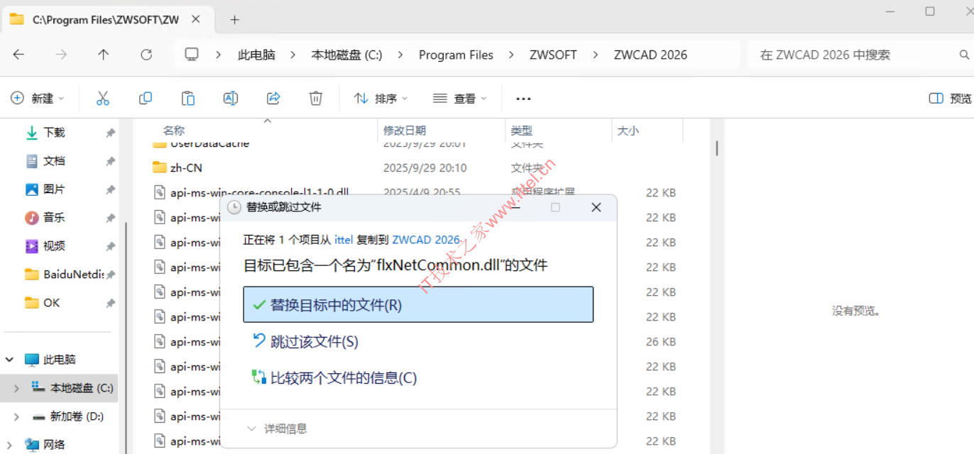The height and width of the screenshot is (454, 974).
Task: Navigate to 此电脑 in the breadcrumb
Action: pyautogui.click(x=256, y=55)
